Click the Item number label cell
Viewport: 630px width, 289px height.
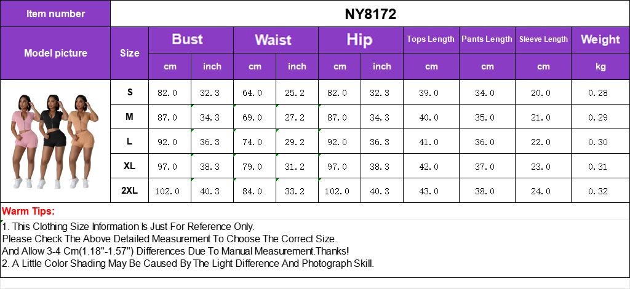55,14
